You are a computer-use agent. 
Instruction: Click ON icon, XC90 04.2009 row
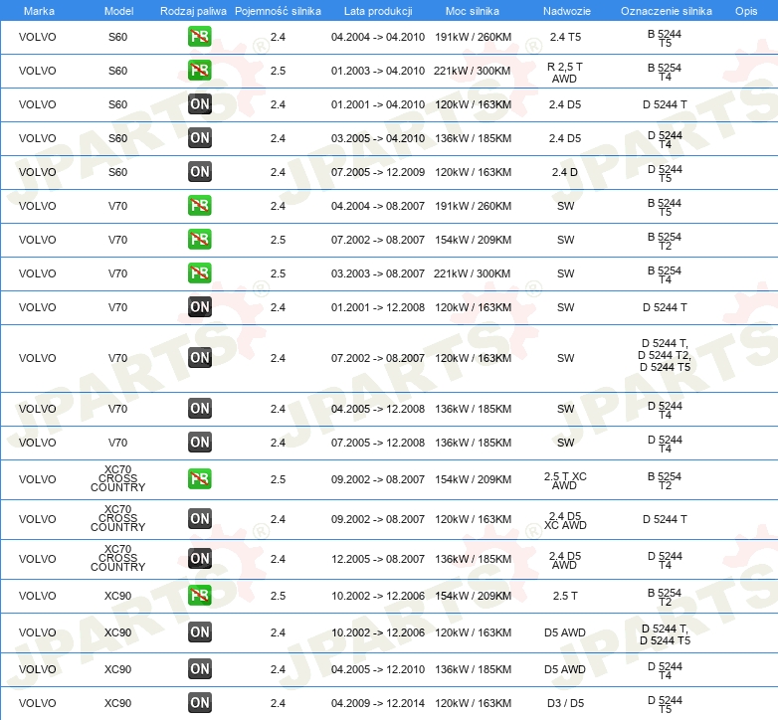point(199,703)
